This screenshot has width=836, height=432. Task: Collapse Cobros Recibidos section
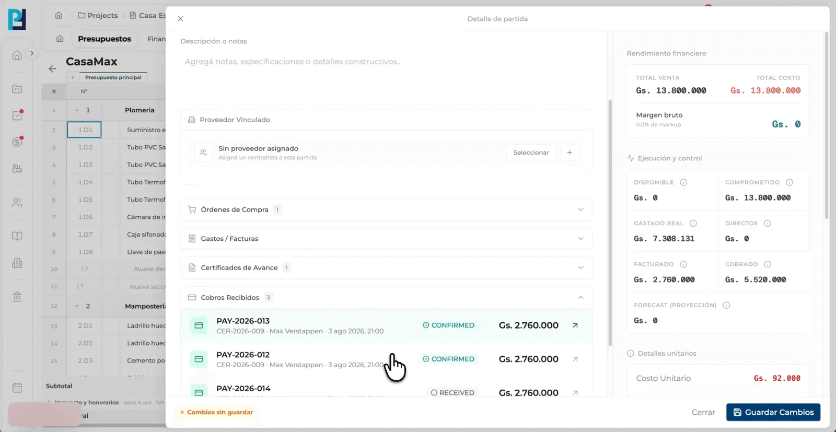point(386,297)
